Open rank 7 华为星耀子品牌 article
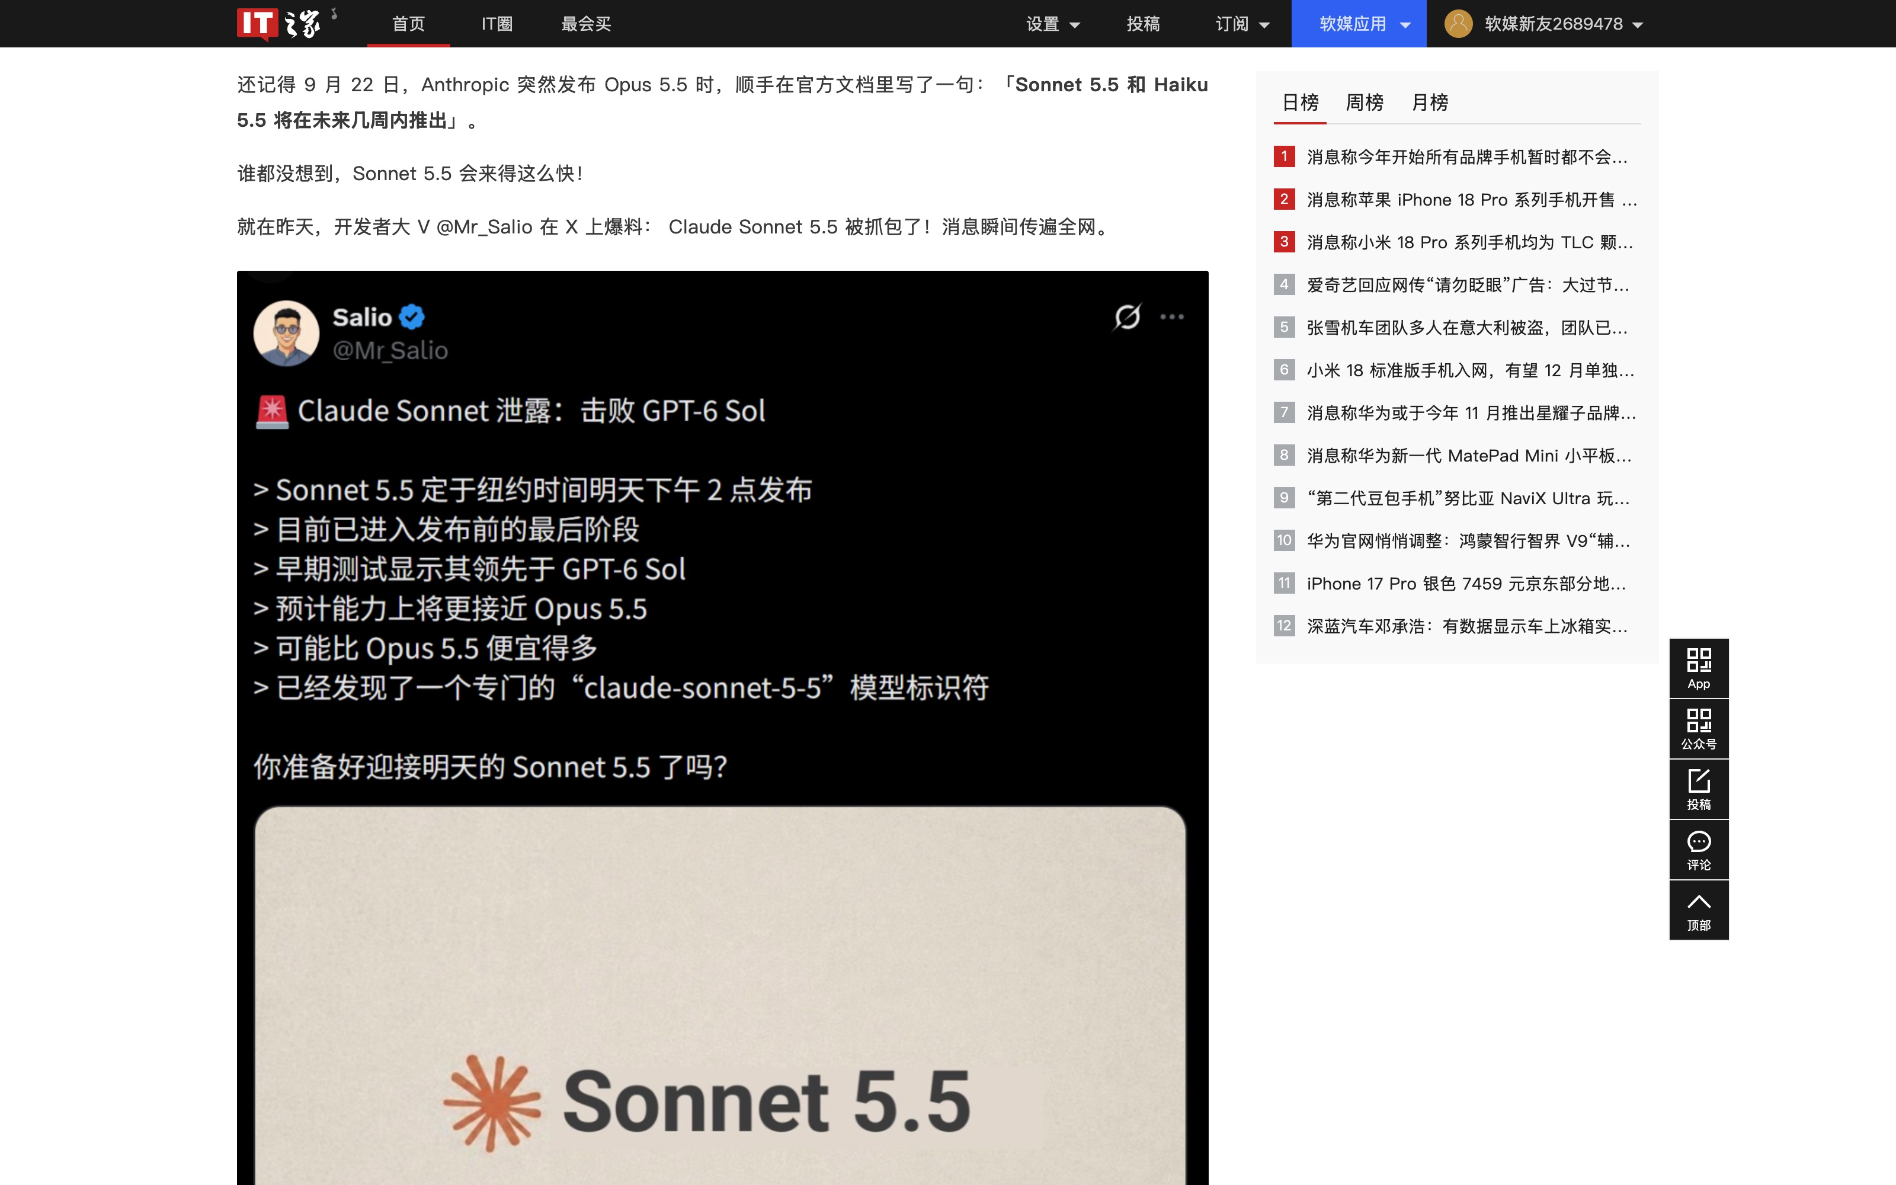The width and height of the screenshot is (1896, 1185). pos(1471,413)
